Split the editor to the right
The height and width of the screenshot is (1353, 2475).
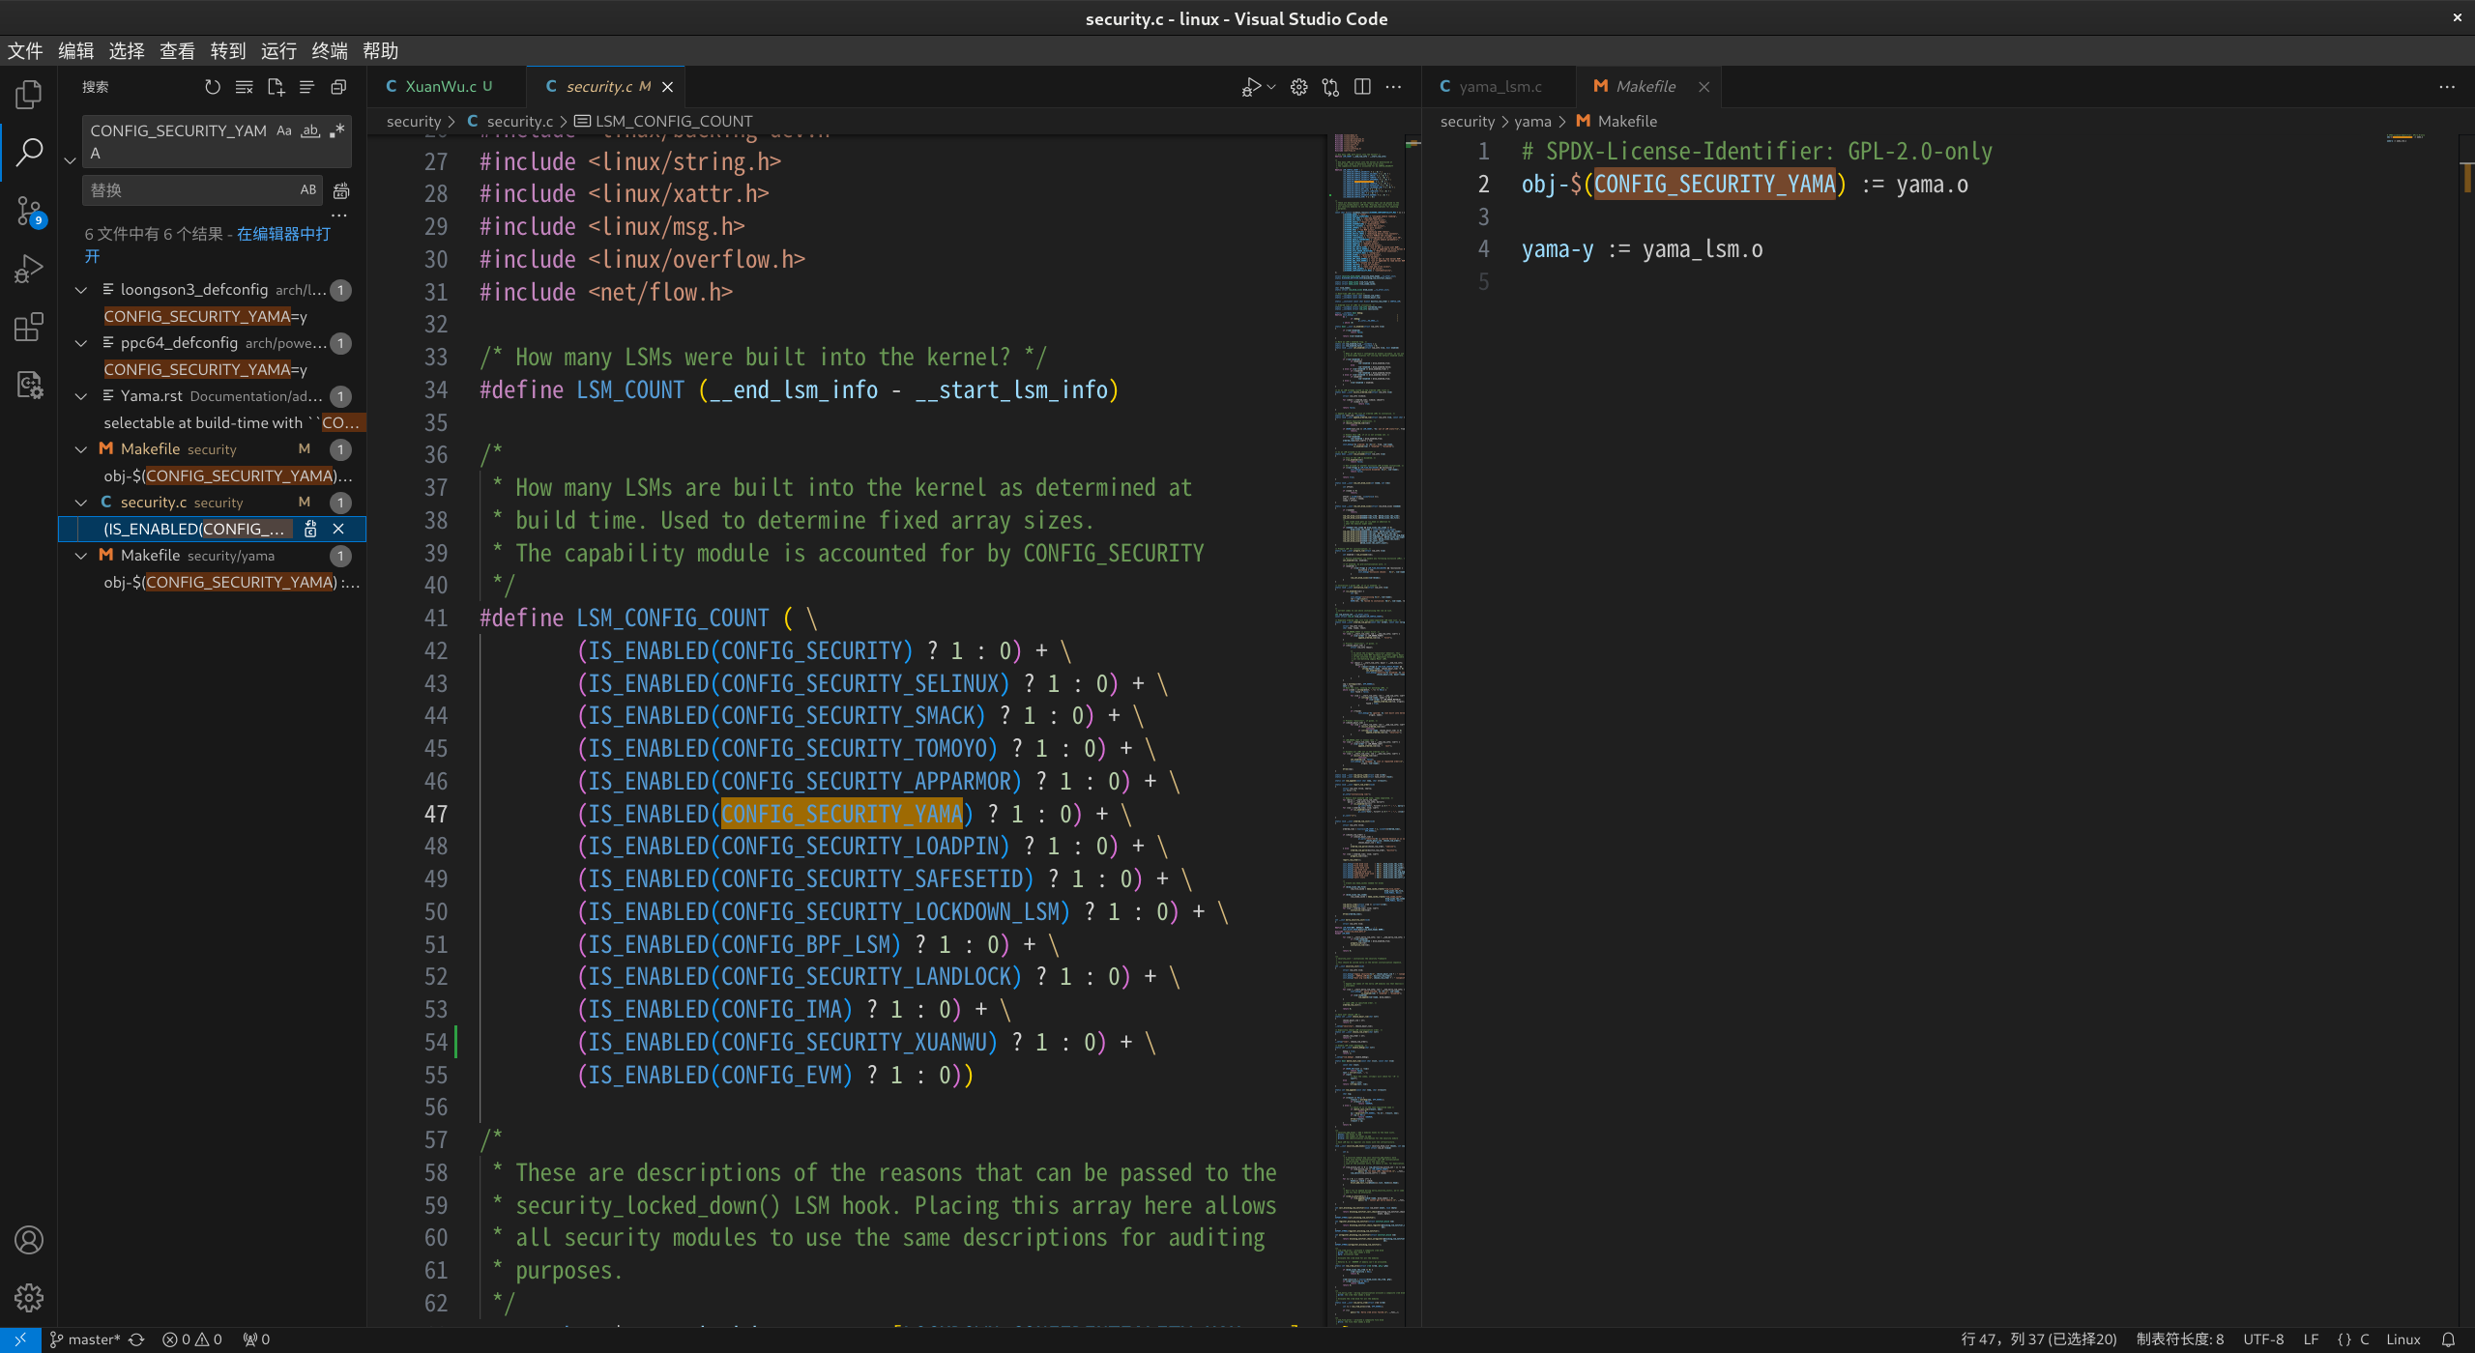(1362, 87)
